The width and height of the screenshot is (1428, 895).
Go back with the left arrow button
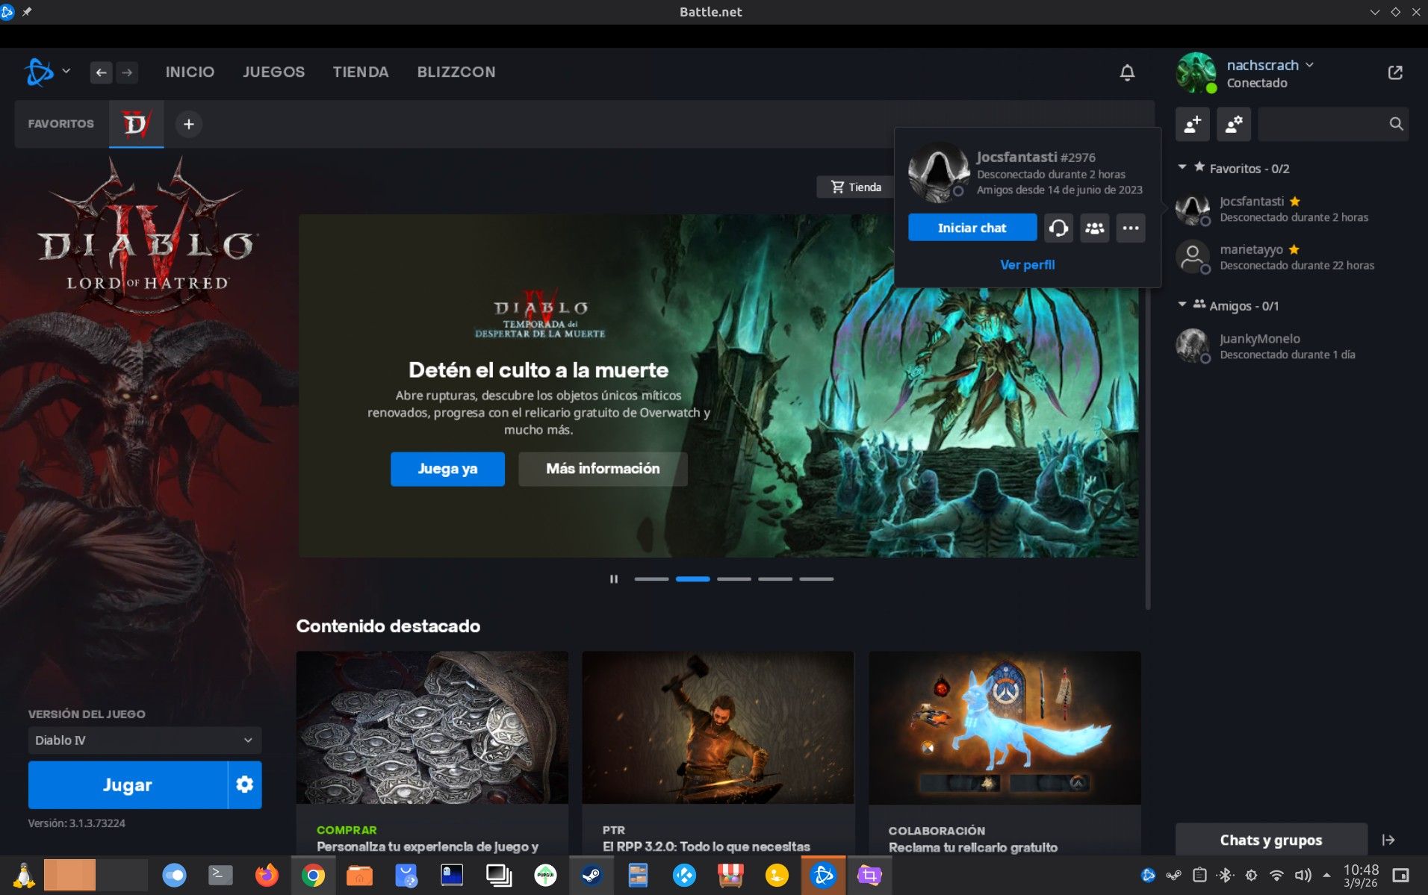click(x=101, y=72)
